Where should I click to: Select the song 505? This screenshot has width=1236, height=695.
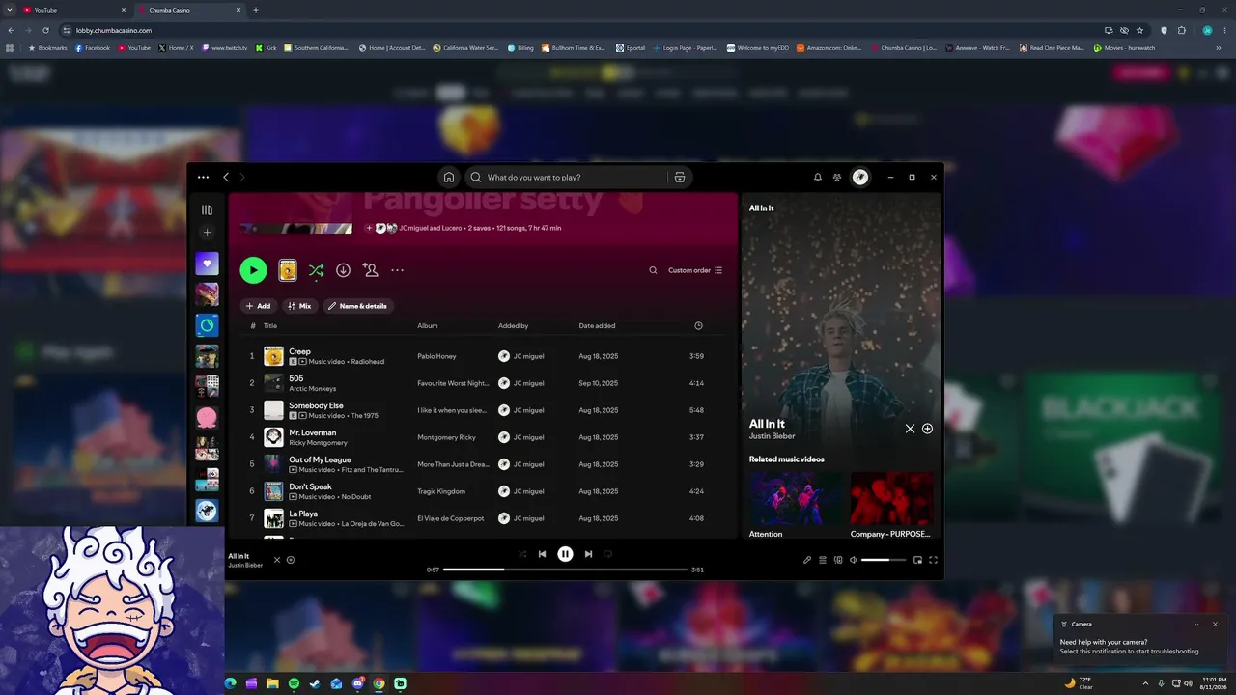tap(296, 378)
